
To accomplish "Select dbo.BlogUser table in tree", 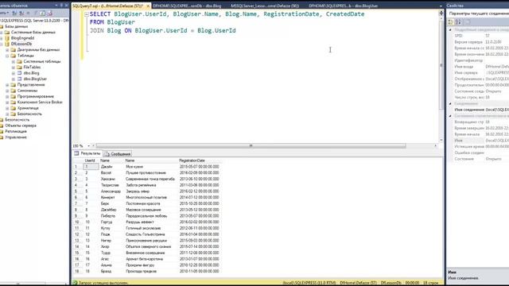I will (x=35, y=79).
